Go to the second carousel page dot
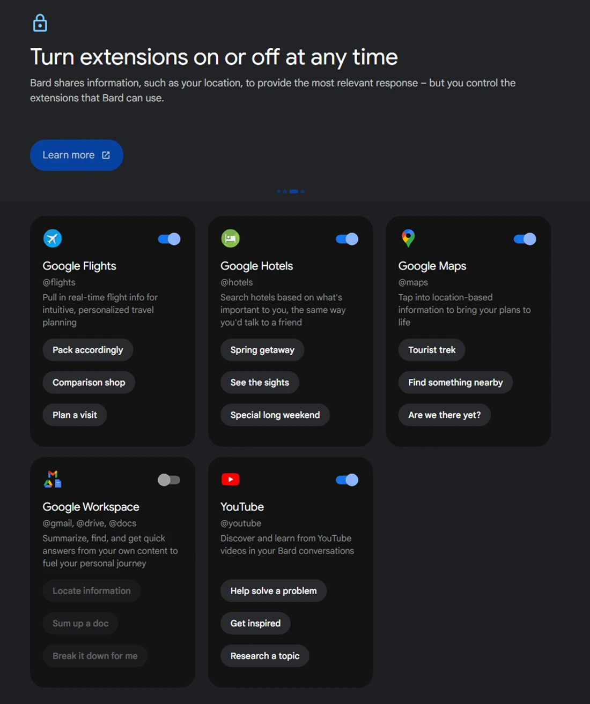This screenshot has width=590, height=704. [285, 191]
